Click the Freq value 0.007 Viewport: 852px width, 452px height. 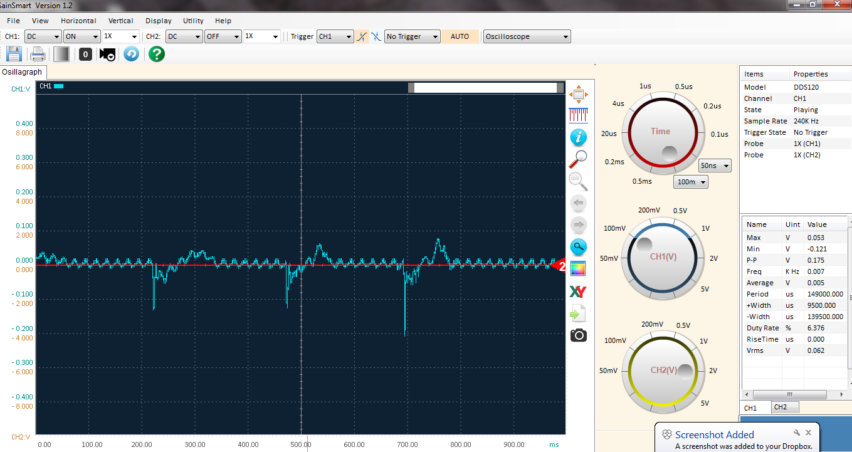coord(817,271)
